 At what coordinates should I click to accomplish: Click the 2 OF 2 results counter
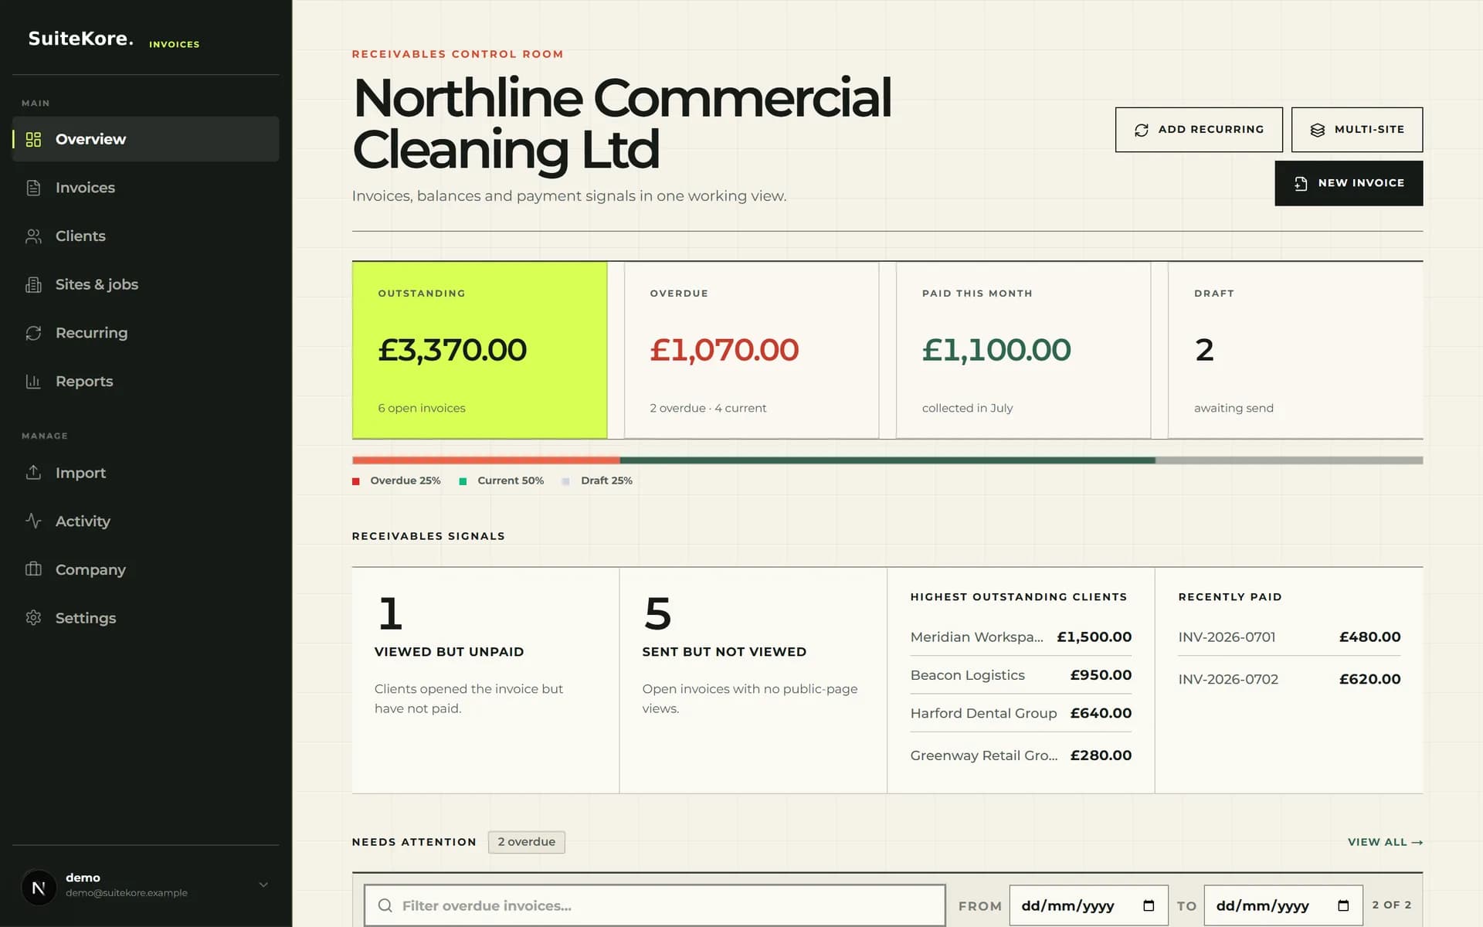[x=1391, y=905]
